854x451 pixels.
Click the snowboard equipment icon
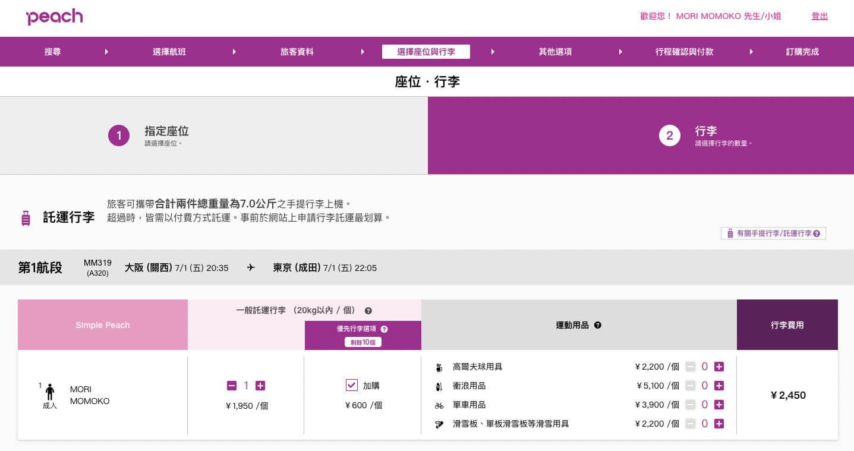[439, 424]
